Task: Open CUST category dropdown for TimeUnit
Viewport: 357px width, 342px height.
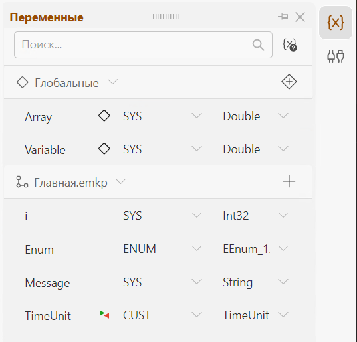Action: click(x=163, y=315)
